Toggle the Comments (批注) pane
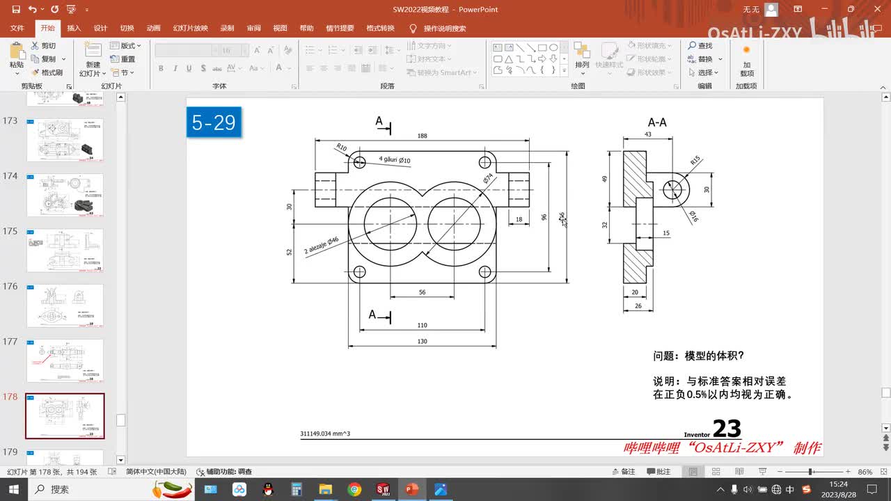 pyautogui.click(x=659, y=472)
